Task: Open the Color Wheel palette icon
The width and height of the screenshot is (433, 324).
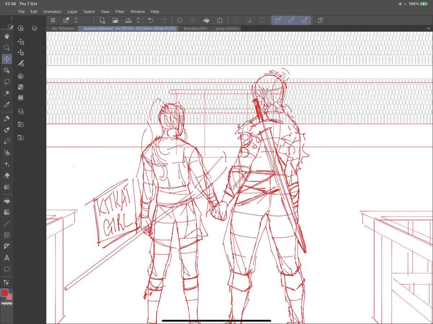Action: tap(21, 76)
